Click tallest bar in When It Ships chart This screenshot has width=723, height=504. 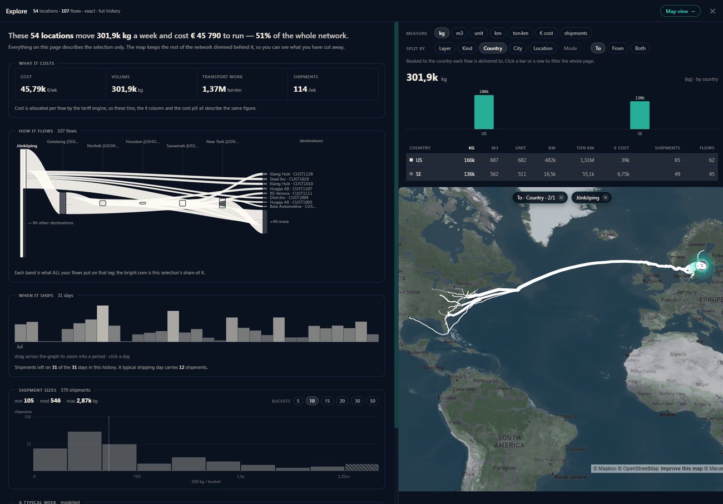pos(102,323)
